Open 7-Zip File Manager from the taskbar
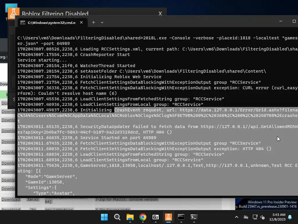The image size is (298, 224). 155,217
